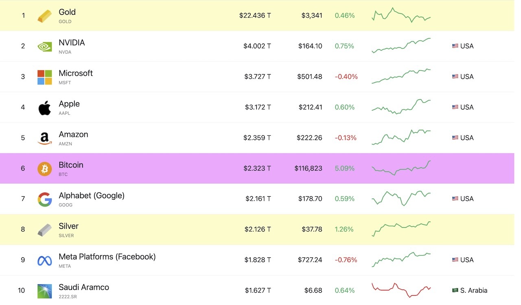Open the Amazon company link

pos(73,134)
